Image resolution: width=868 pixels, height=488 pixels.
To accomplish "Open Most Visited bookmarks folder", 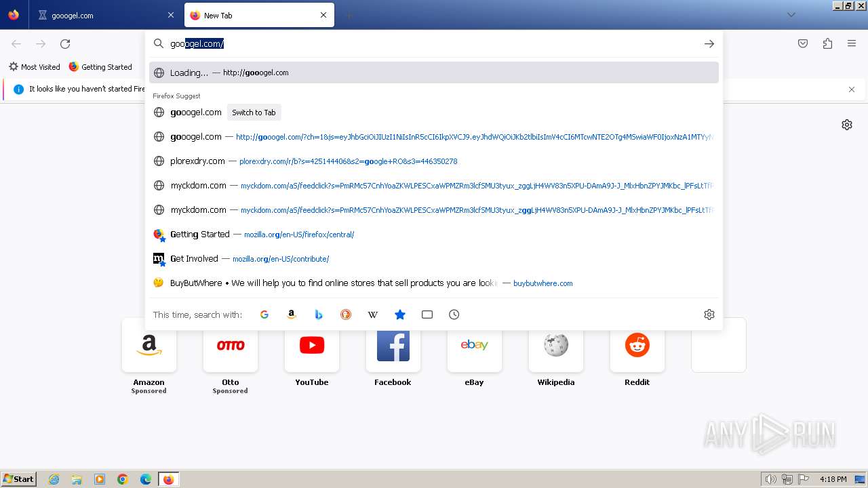I will [x=35, y=66].
